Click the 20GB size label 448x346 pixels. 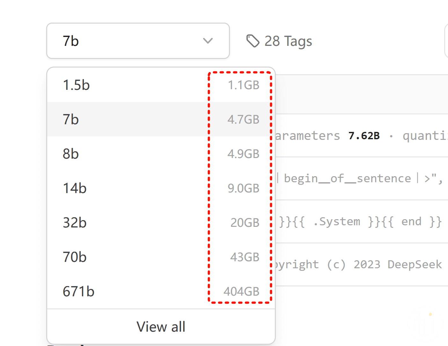tap(245, 223)
